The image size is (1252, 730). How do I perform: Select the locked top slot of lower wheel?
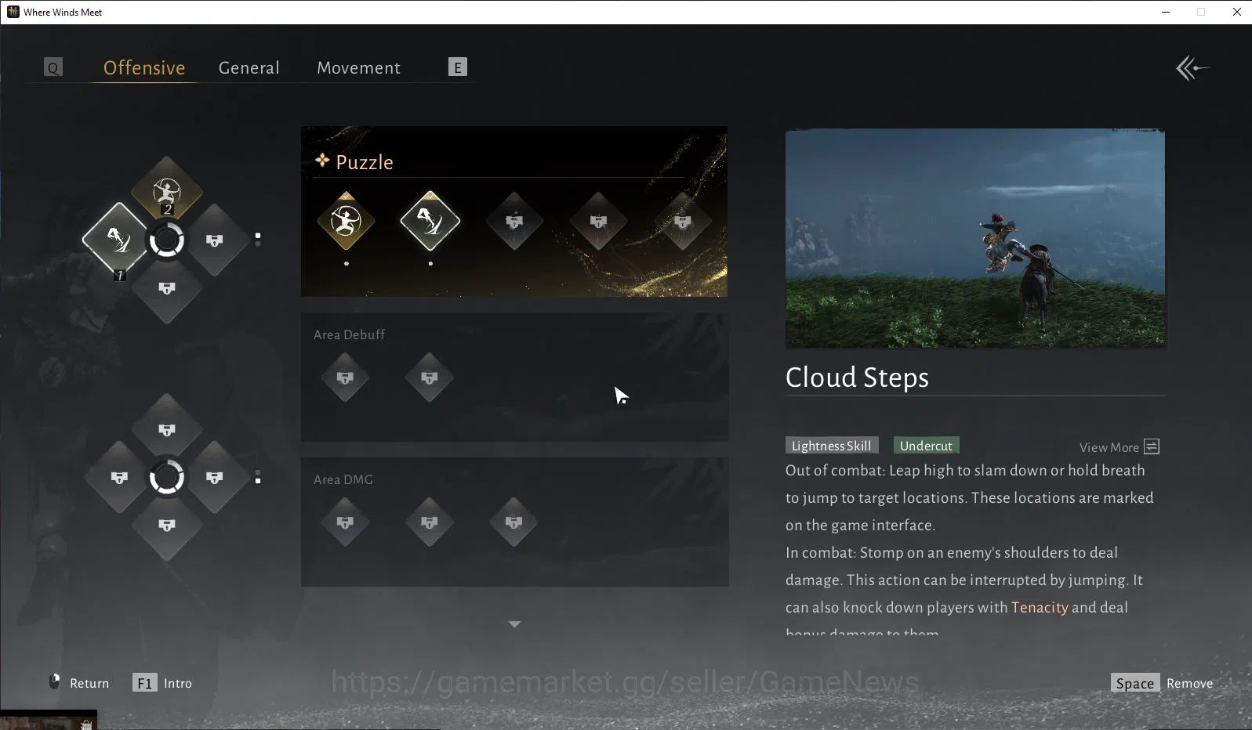tap(167, 429)
